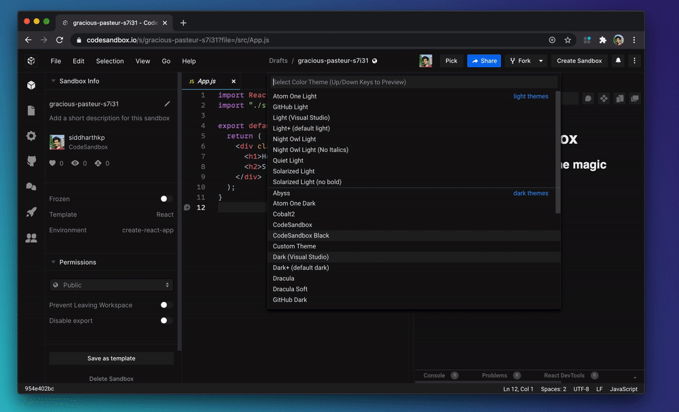Viewport: 679px width, 412px height.
Task: Open Comments chat icon in sidebar
Action: pos(31,187)
